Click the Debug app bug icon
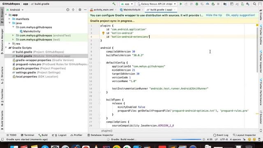This screenshot has width=263, height=148. point(197,4)
